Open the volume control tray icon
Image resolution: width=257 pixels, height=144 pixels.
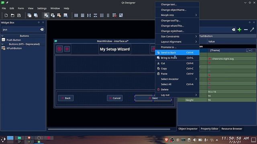click(x=194, y=140)
